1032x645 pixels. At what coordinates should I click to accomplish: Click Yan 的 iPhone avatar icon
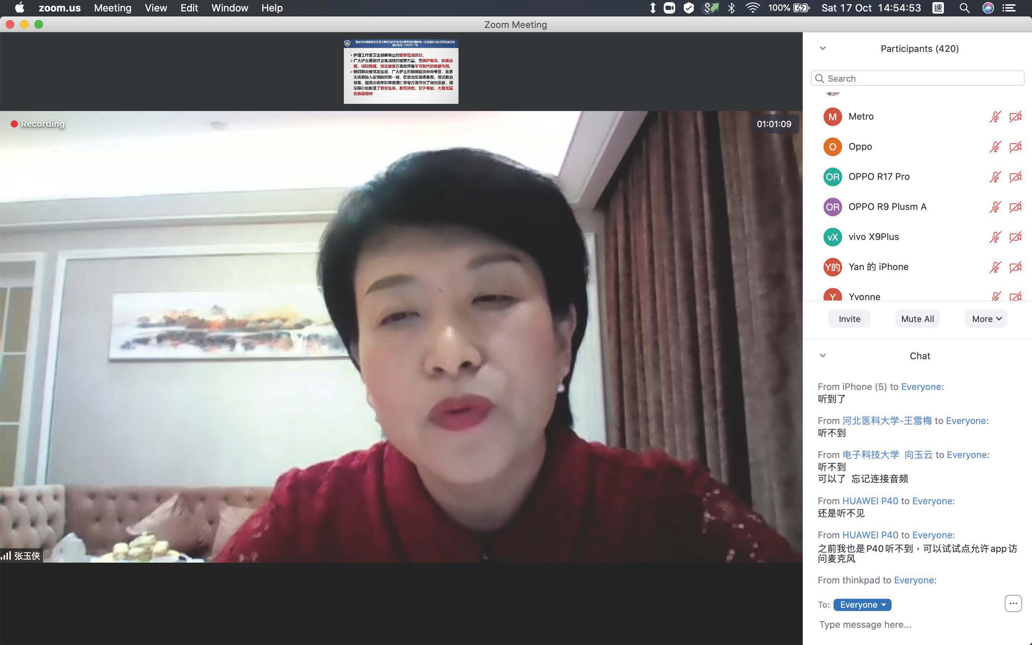click(x=832, y=267)
